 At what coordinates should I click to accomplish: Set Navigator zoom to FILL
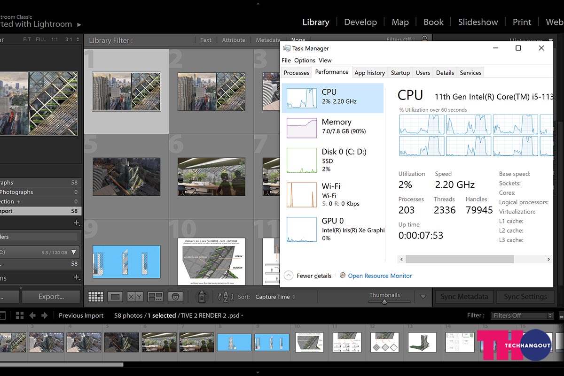(x=41, y=40)
